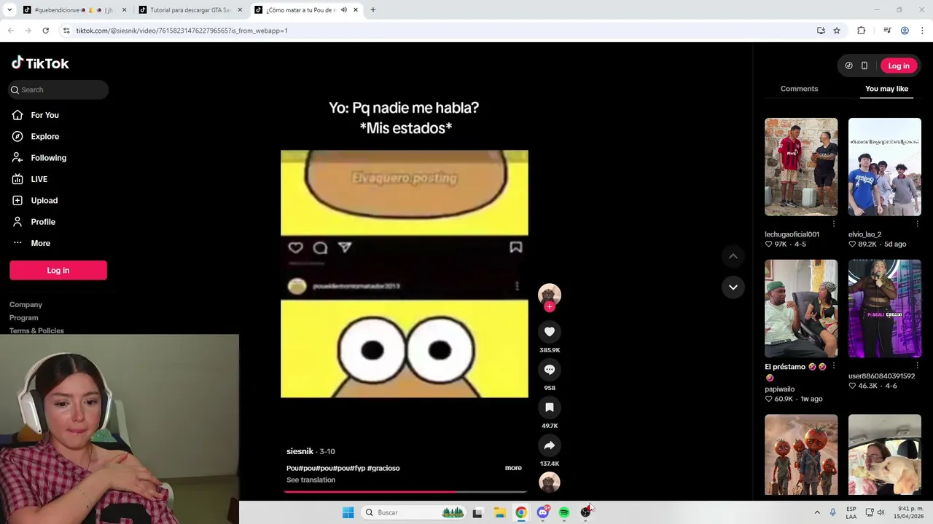Viewport: 933px width, 524px height.
Task: Follow siesnik with red plus button
Action: (x=550, y=307)
